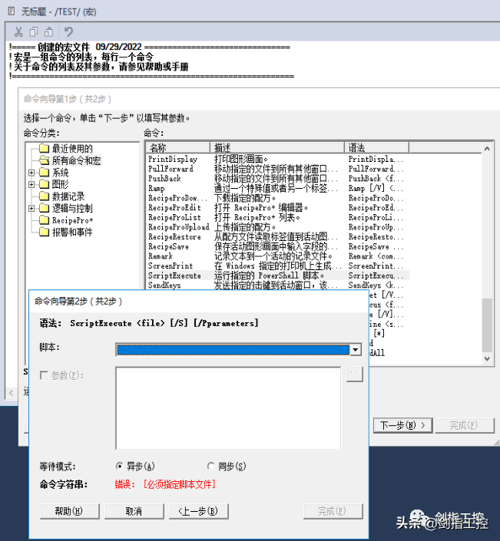Image resolution: width=500 pixels, height=541 pixels.
Task: Click the 描述 column header
Action: pos(276,147)
